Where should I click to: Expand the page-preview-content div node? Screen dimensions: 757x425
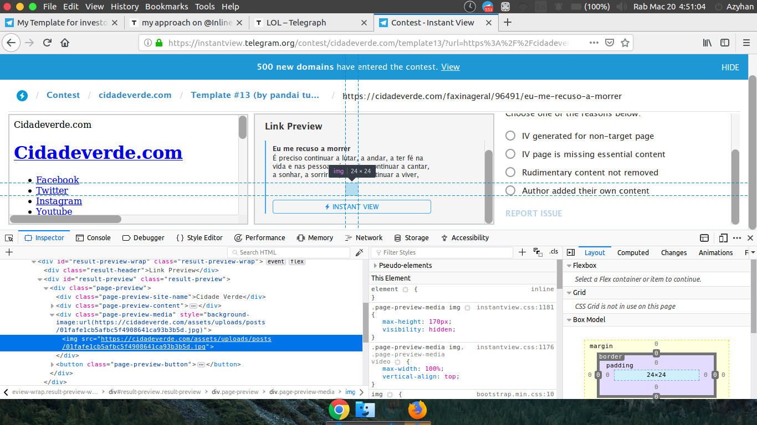(52, 305)
